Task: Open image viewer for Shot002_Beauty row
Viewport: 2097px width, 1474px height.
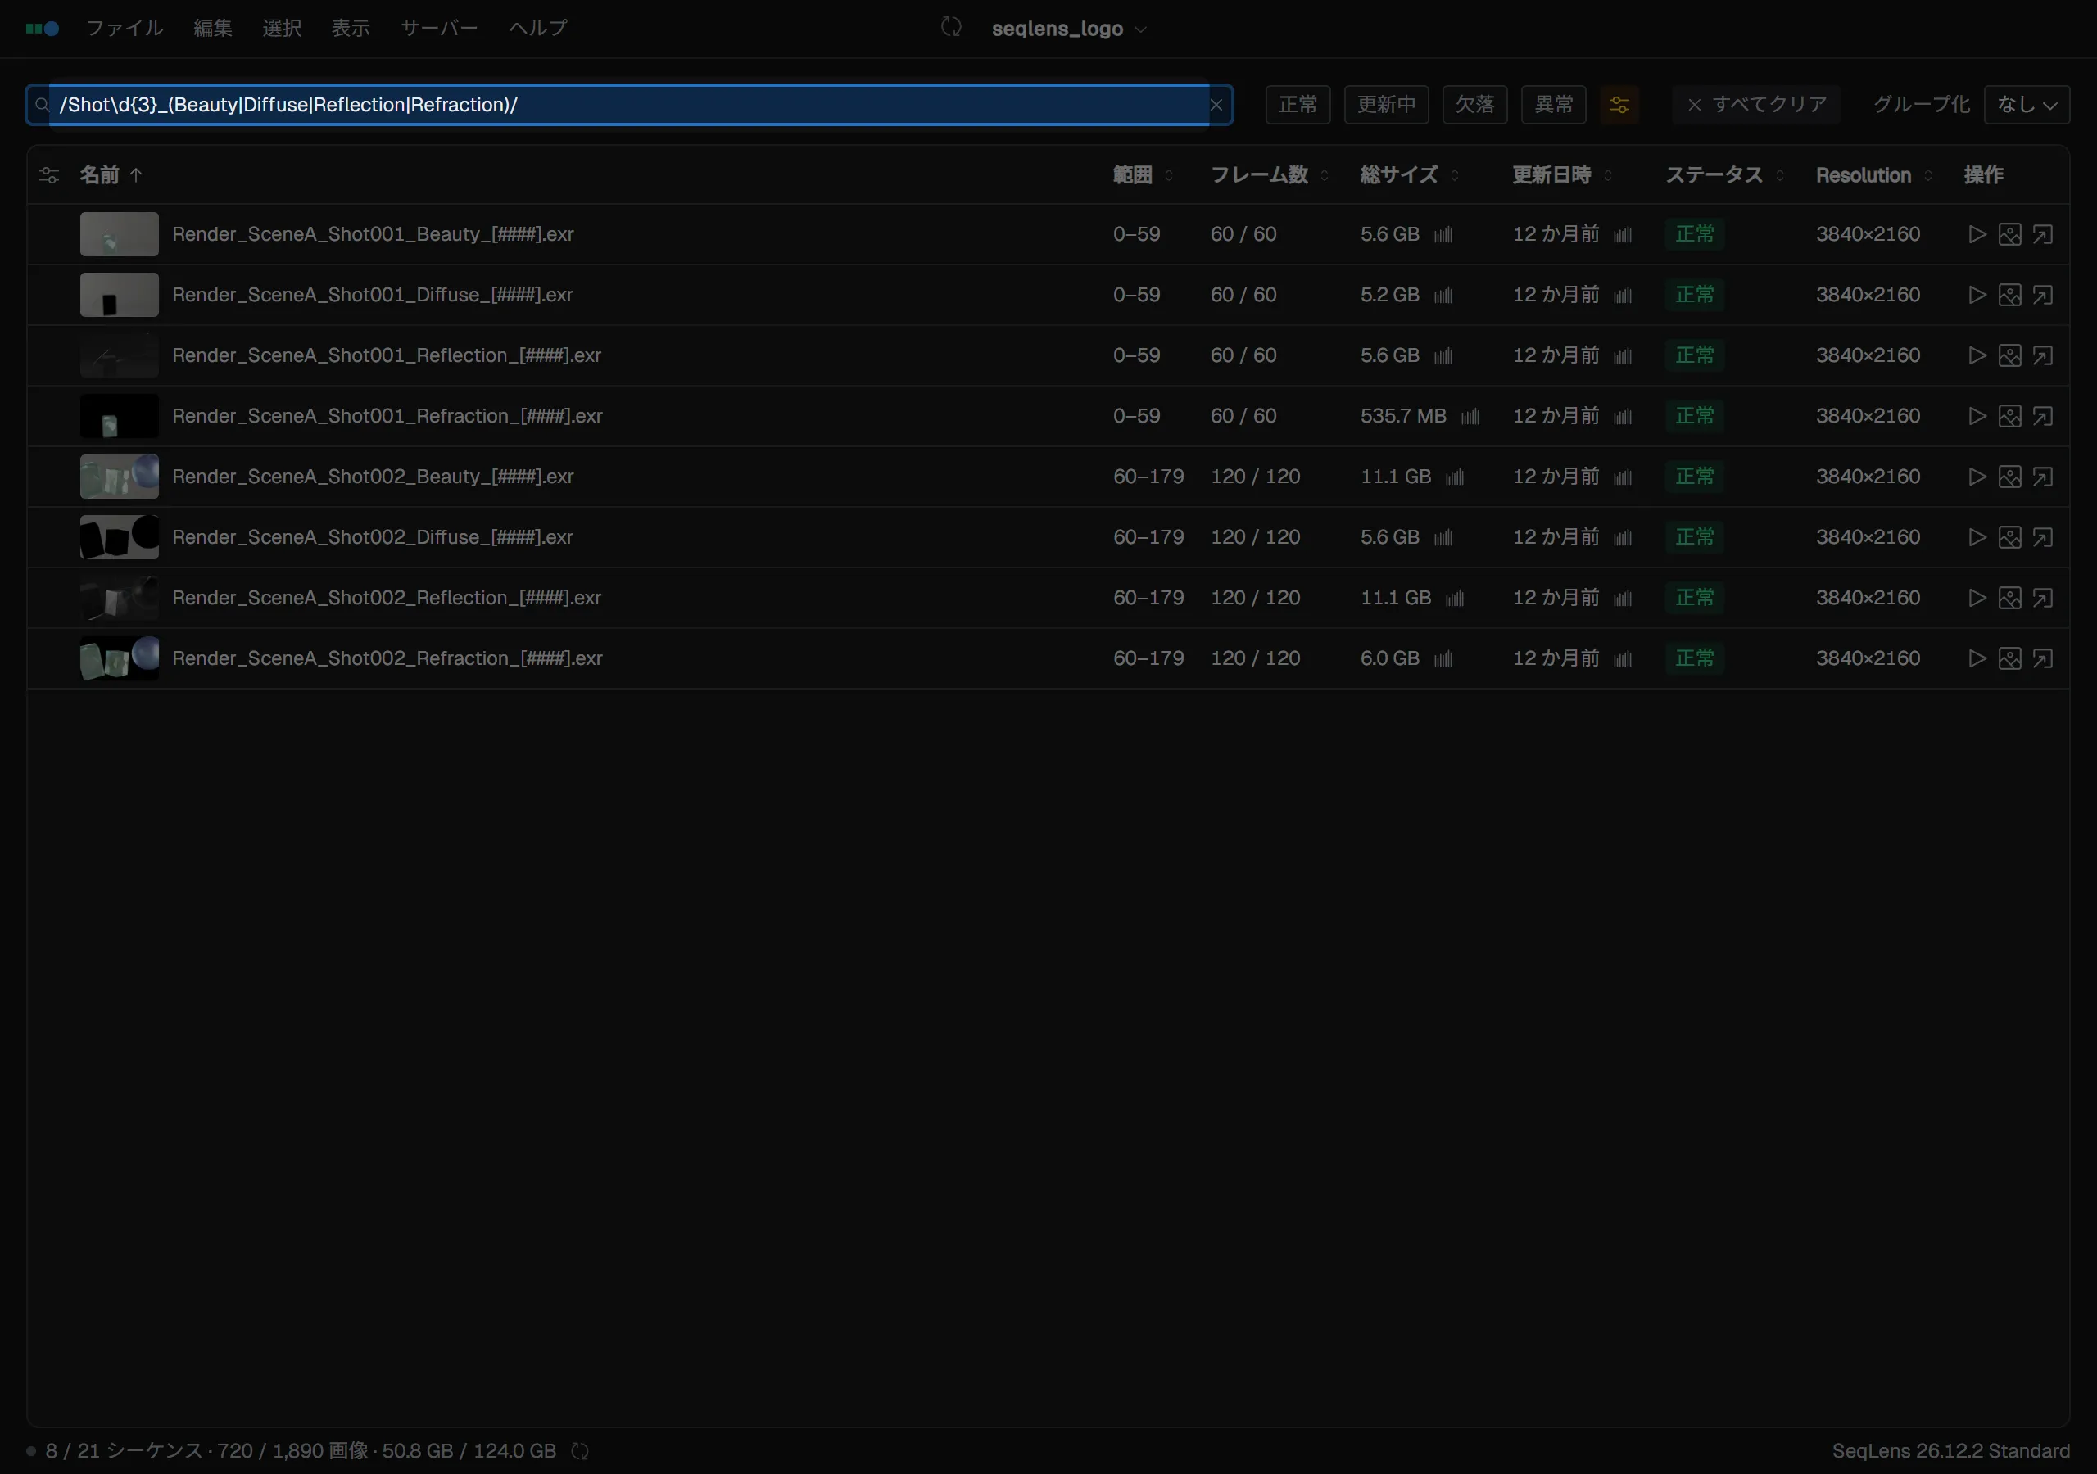Action: (2009, 477)
